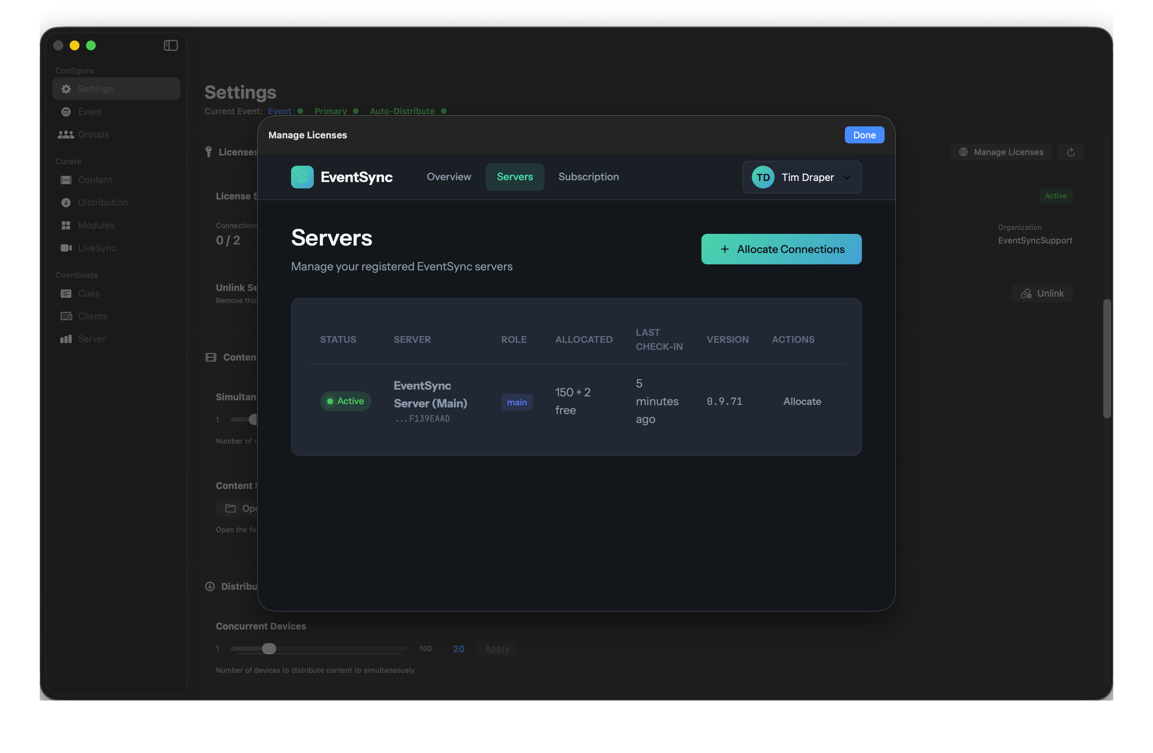Click the ...F139EAAD server ID
1153x753 pixels.
pos(422,418)
